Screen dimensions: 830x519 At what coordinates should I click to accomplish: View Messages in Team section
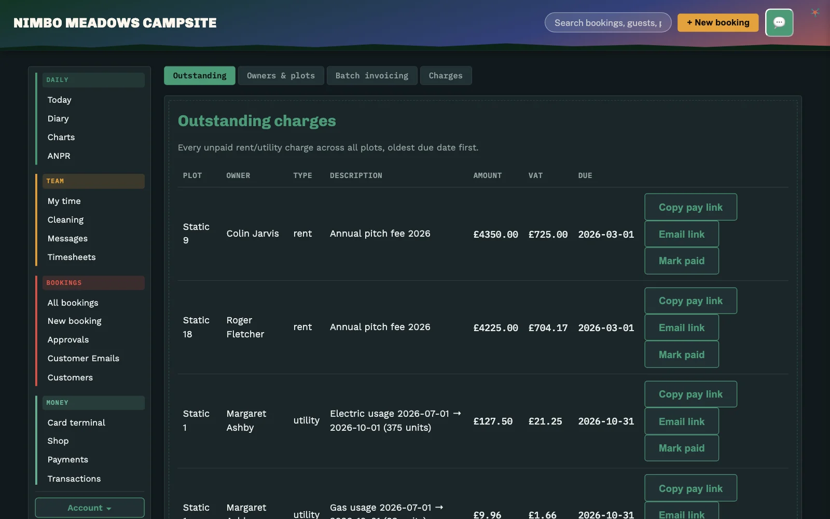point(67,238)
